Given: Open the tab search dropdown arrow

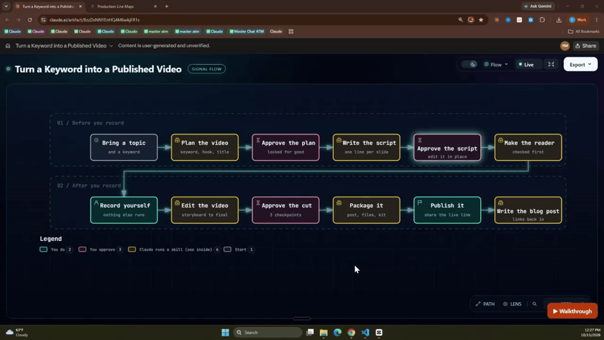Looking at the screenshot, I should (6, 6).
